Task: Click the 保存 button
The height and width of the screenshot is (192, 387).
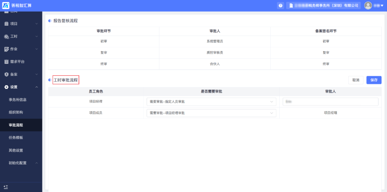Action: coord(374,80)
